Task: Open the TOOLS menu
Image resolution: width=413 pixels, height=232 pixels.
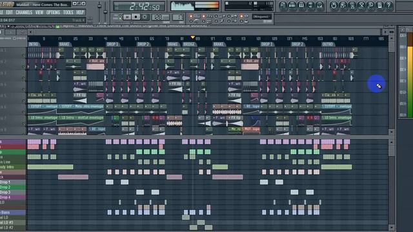Action: click(68, 12)
